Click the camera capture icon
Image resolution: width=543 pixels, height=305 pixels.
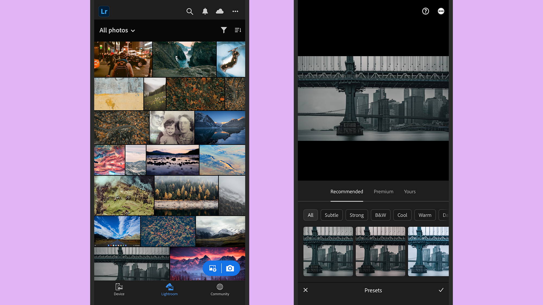click(x=230, y=268)
